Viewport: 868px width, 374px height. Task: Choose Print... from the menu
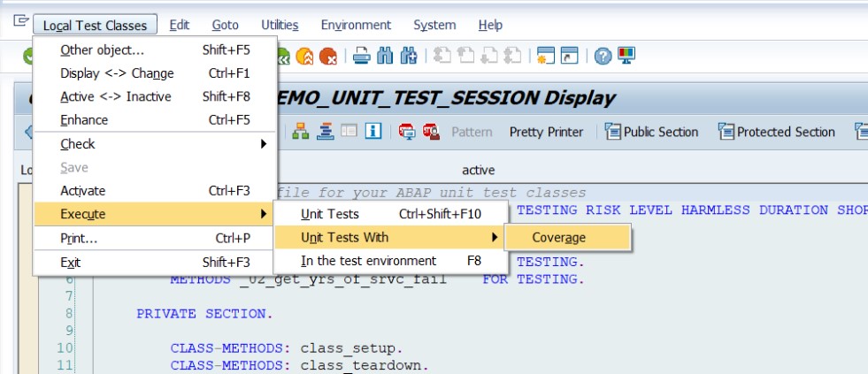[x=155, y=238]
